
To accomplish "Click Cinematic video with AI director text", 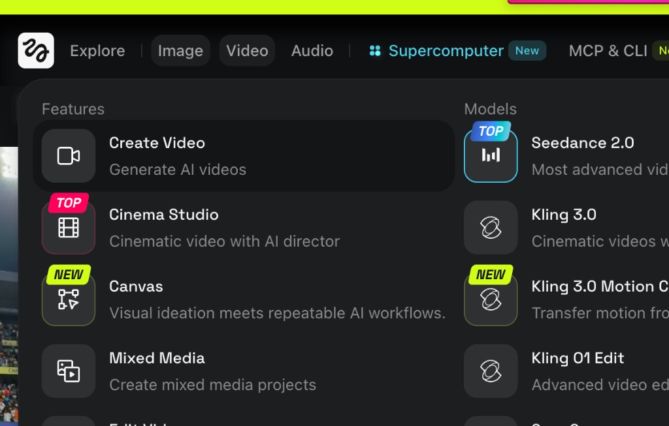I will (x=225, y=241).
